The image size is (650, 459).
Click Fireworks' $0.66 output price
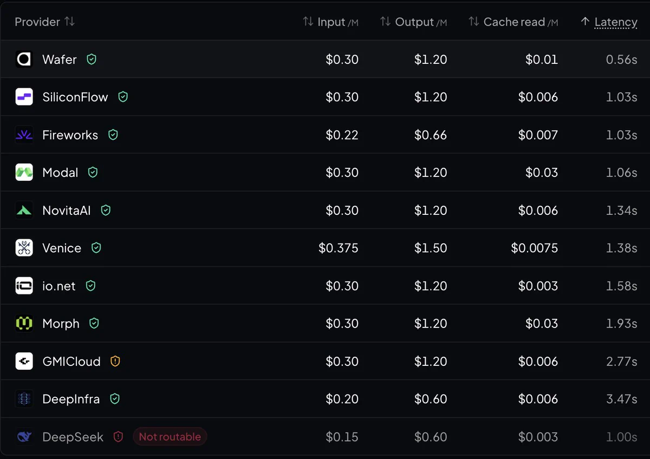(x=431, y=135)
